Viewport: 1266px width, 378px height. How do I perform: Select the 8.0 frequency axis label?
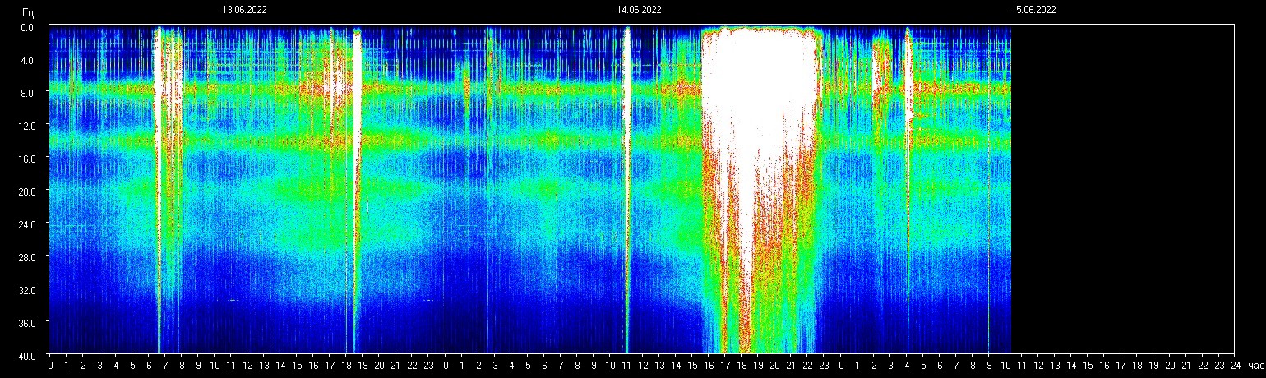pyautogui.click(x=26, y=93)
